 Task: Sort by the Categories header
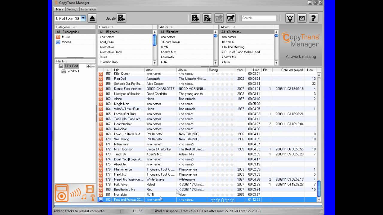click(x=75, y=27)
